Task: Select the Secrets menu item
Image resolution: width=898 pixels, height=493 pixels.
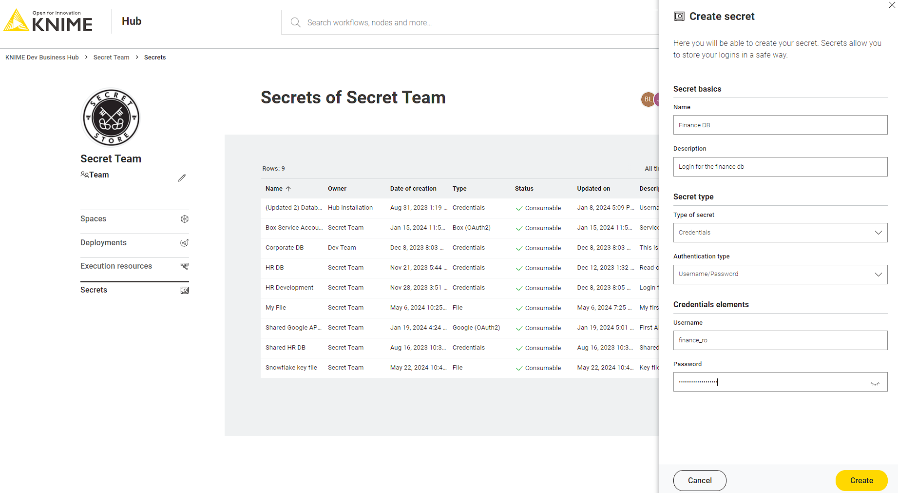Action: 134,290
